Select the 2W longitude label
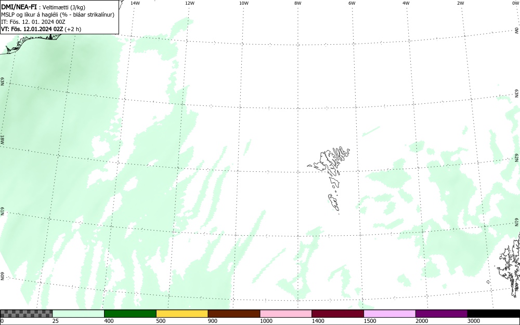Image resolution: width=520 pixels, height=325 pixels. coord(460,3)
